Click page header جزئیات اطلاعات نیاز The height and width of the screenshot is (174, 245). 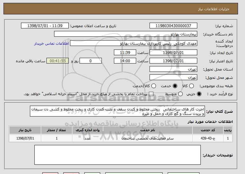pyautogui.click(x=213, y=9)
